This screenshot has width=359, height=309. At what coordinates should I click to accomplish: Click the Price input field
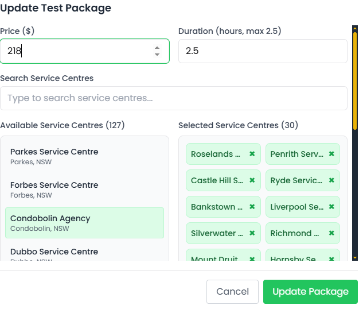click(75, 51)
